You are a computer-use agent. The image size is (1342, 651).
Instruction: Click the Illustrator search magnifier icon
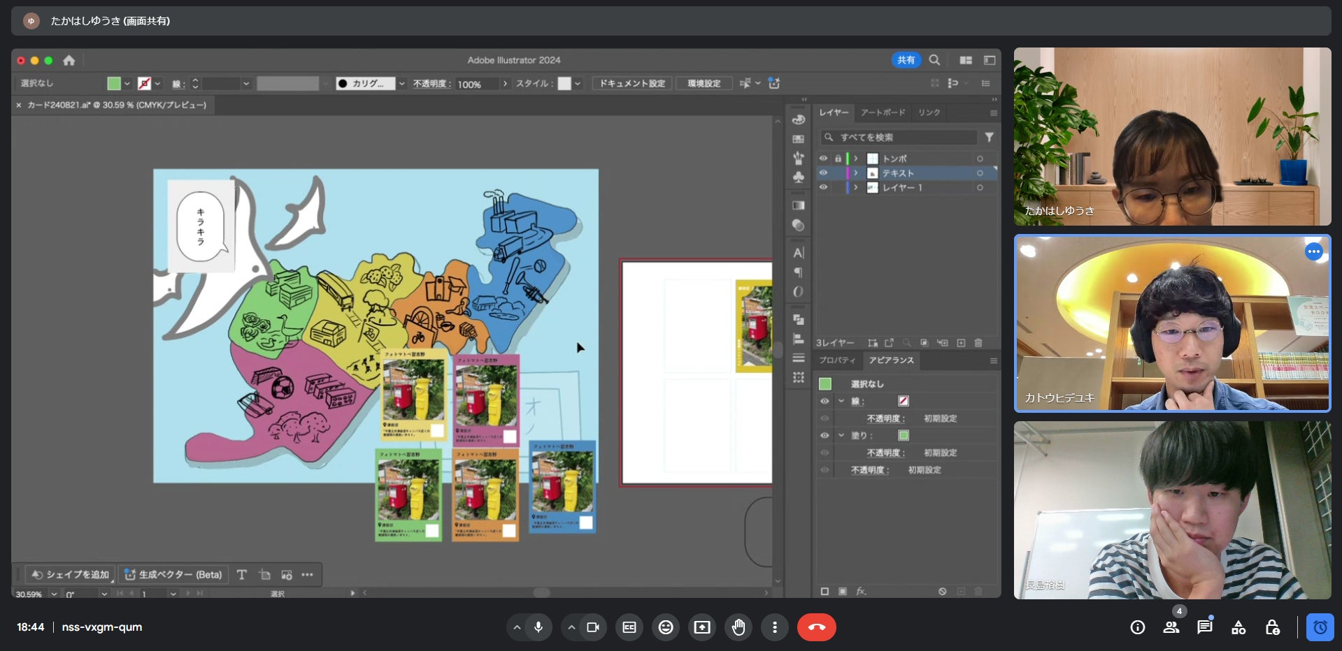[934, 60]
